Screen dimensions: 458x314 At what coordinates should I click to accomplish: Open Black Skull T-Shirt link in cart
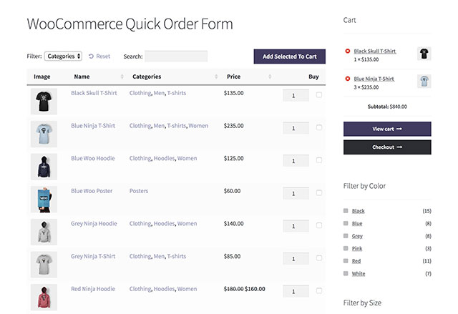click(x=375, y=51)
